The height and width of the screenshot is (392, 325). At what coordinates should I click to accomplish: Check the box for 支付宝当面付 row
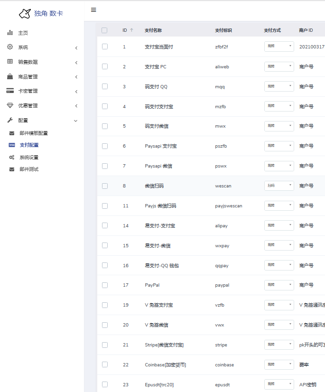click(105, 47)
